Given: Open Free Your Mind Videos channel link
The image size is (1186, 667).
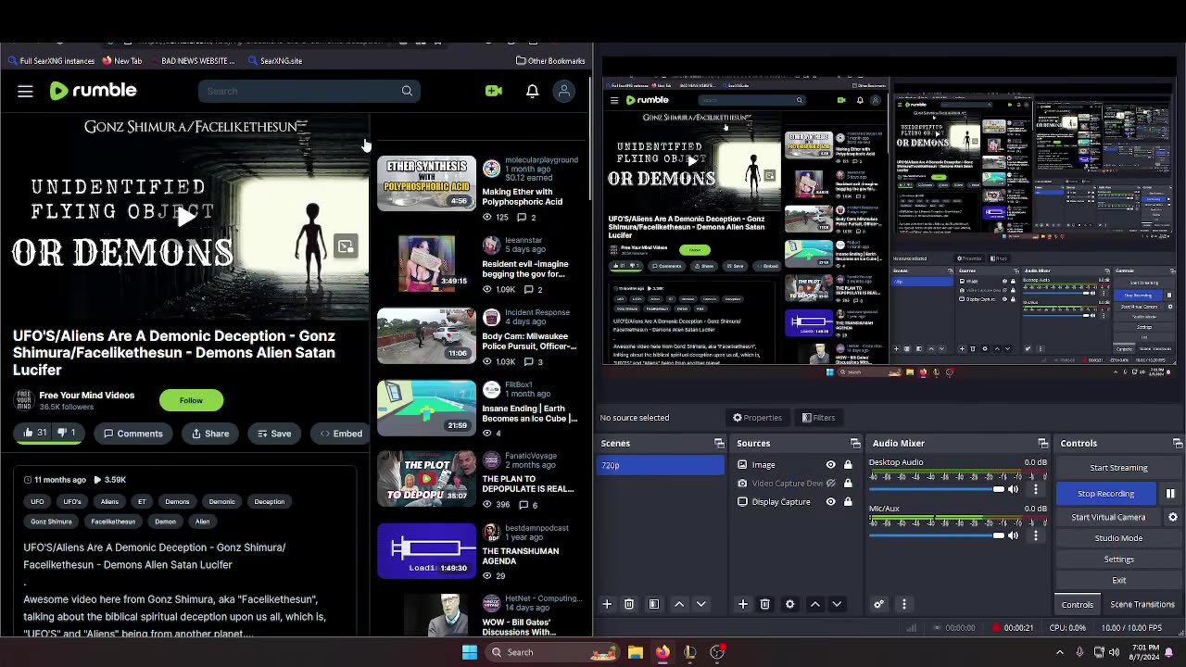Looking at the screenshot, I should click(x=86, y=396).
